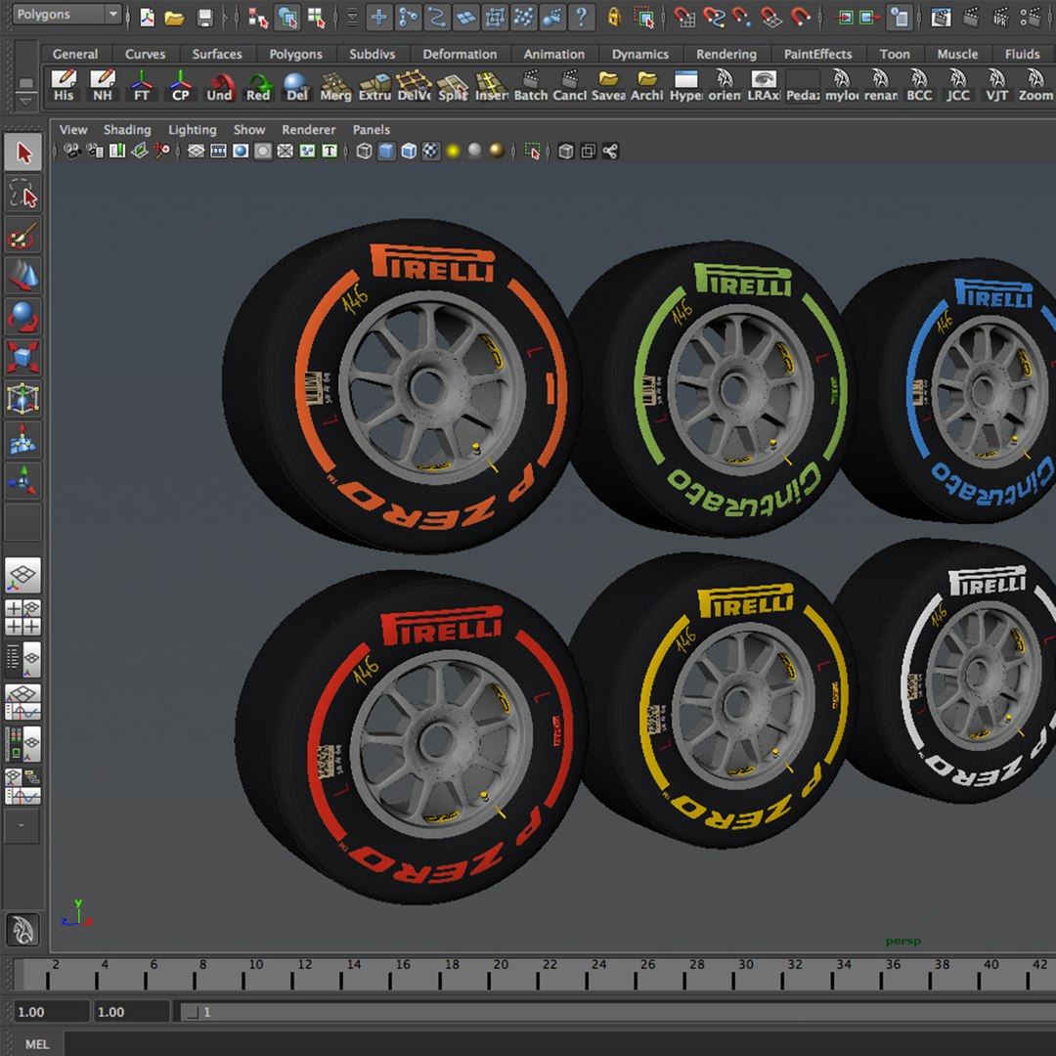Image resolution: width=1056 pixels, height=1056 pixels.
Task: Click the Extru extrude shelf button
Action: point(375,85)
